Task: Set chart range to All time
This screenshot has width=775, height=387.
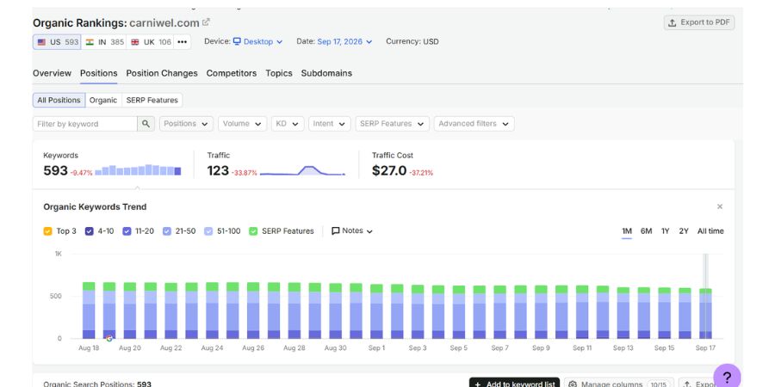Action: 710,231
